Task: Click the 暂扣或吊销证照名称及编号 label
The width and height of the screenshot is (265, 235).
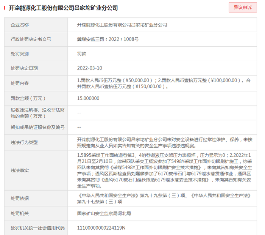Action: pos(37,127)
